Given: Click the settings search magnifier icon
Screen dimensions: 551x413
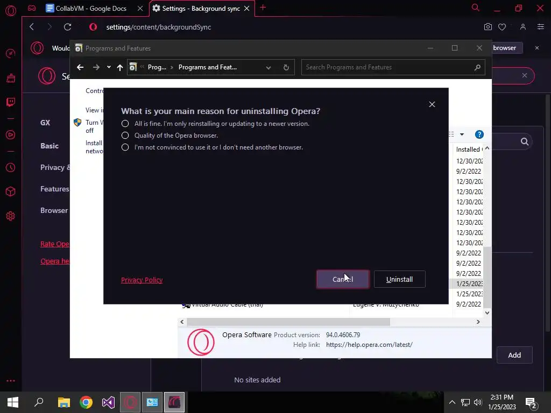Looking at the screenshot, I should pyautogui.click(x=525, y=141).
